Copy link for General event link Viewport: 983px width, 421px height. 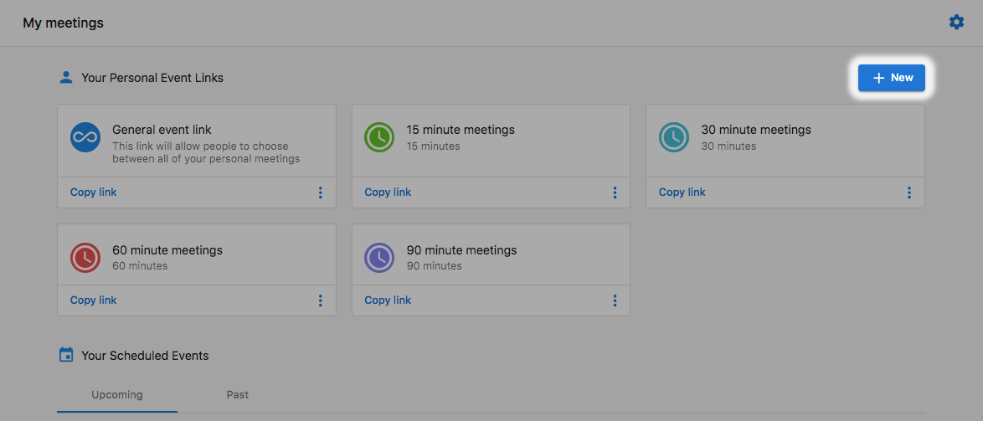pos(94,193)
